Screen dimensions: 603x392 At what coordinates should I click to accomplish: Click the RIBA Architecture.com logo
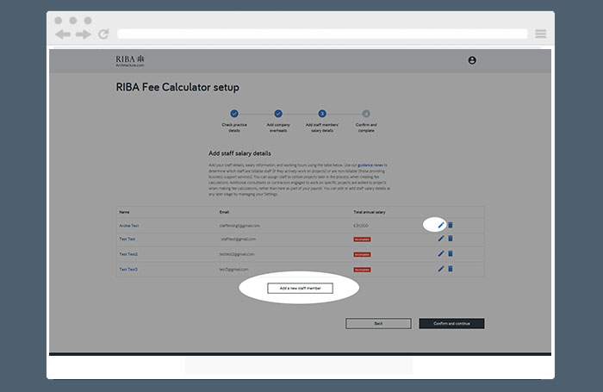(130, 61)
